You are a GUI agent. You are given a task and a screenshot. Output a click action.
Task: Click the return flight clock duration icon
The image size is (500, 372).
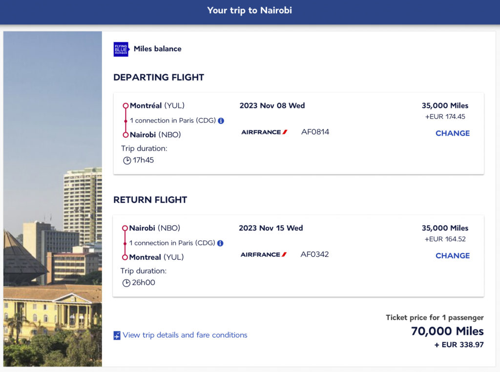pos(126,283)
